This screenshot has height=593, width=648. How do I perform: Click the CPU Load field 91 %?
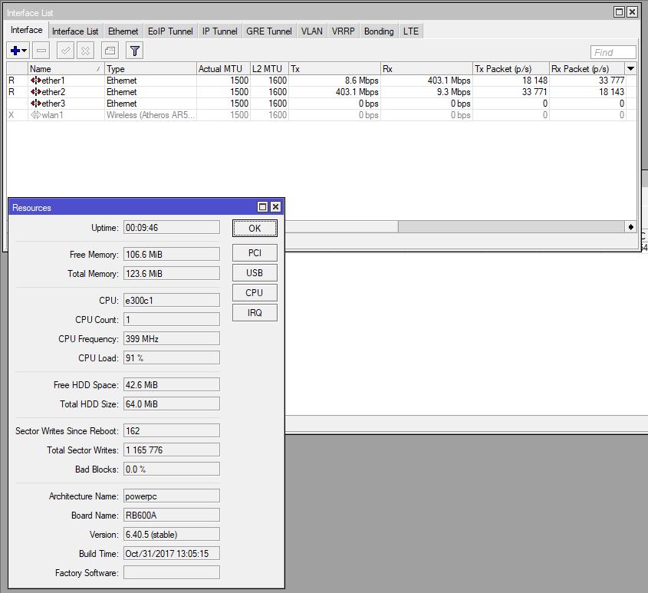tap(172, 357)
